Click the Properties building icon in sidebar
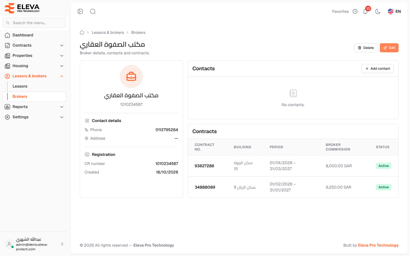The height and width of the screenshot is (256, 410). pyautogui.click(x=7, y=56)
